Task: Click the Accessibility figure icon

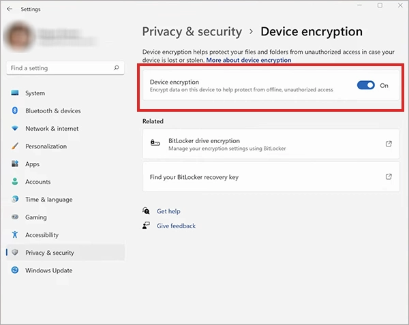Action: pos(15,234)
